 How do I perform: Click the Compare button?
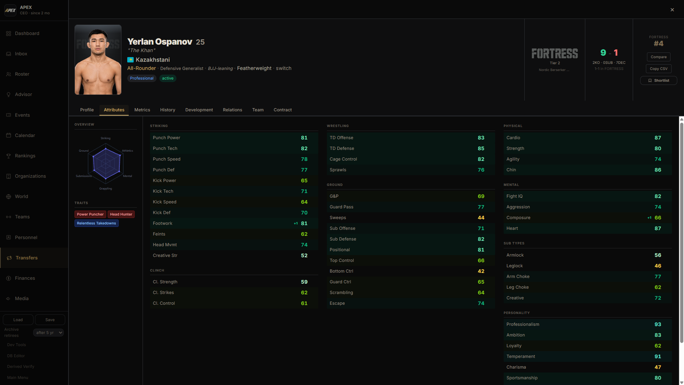[659, 57]
